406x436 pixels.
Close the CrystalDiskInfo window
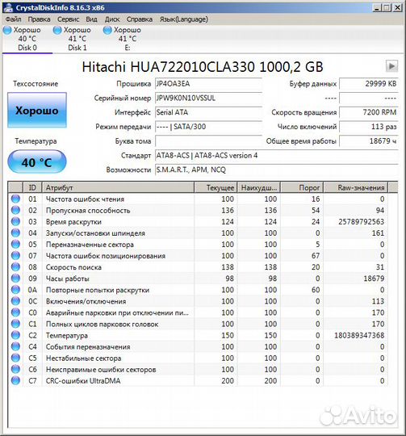tap(398, 8)
